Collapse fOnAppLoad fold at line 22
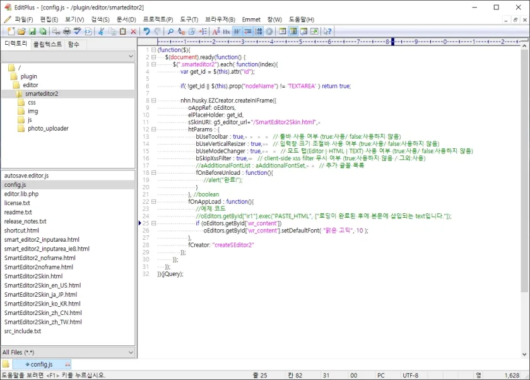This screenshot has width=530, height=380. coord(154,201)
